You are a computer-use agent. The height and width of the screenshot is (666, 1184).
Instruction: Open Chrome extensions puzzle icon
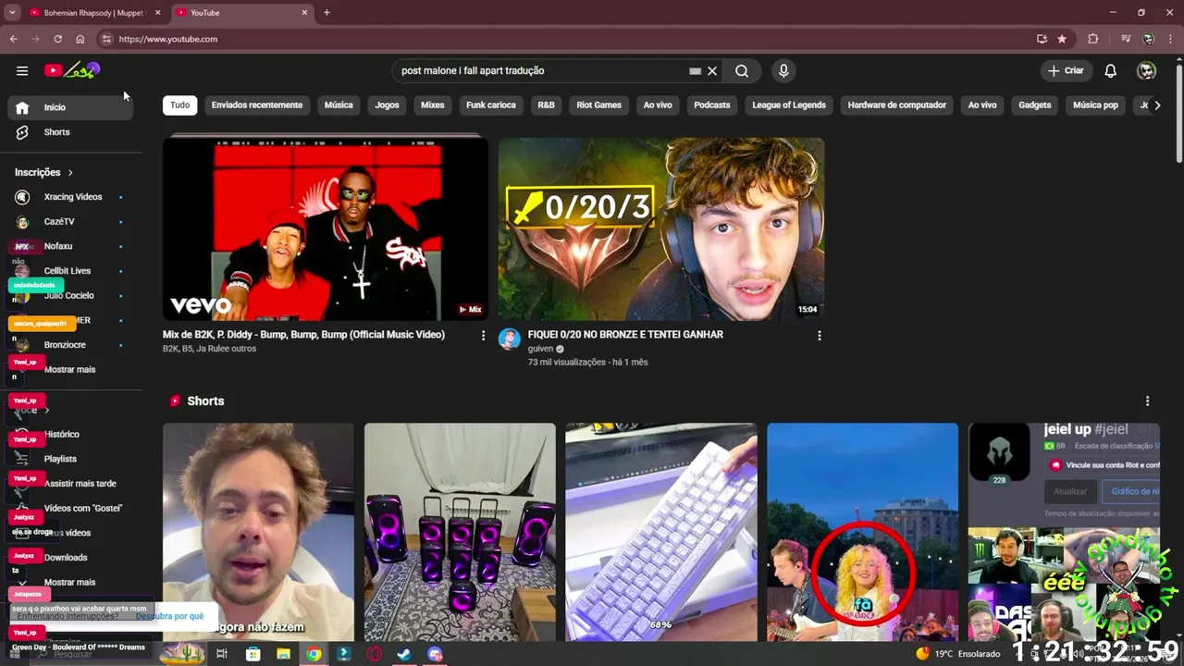pos(1092,39)
